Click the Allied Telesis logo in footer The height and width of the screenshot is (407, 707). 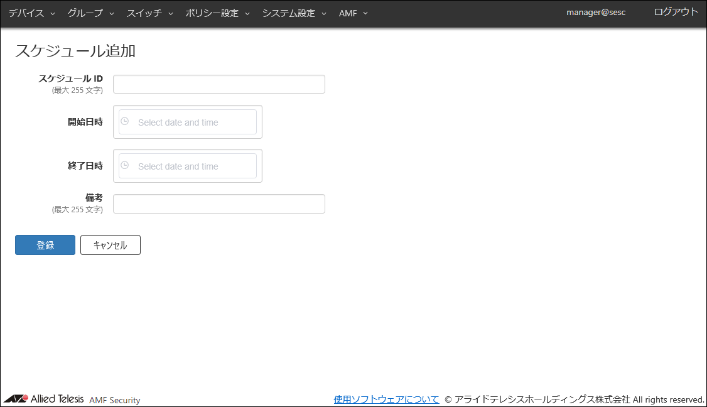click(44, 399)
